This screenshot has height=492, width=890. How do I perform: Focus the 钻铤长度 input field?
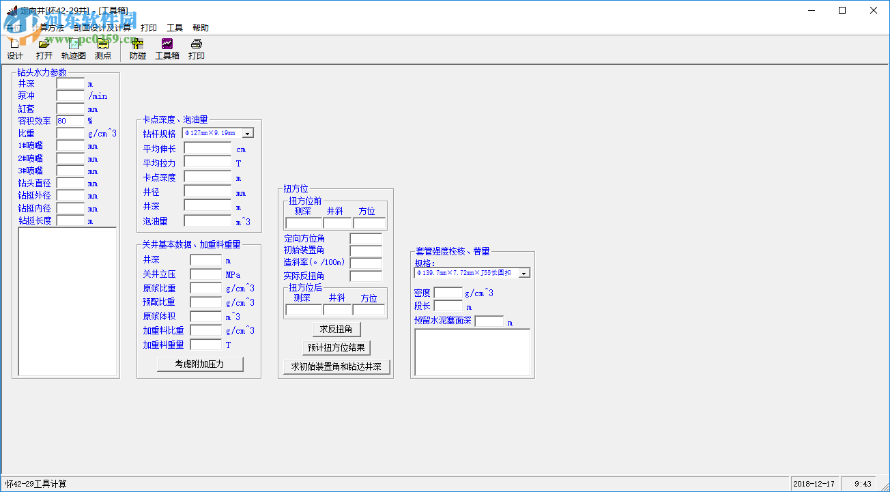point(70,220)
